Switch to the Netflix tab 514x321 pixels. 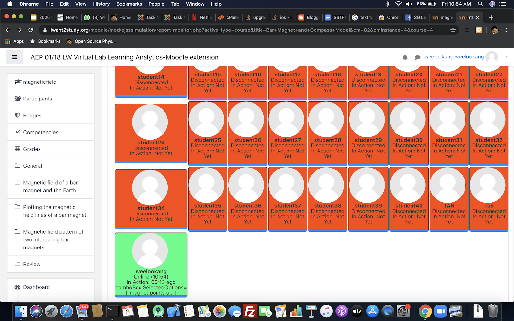(202, 17)
